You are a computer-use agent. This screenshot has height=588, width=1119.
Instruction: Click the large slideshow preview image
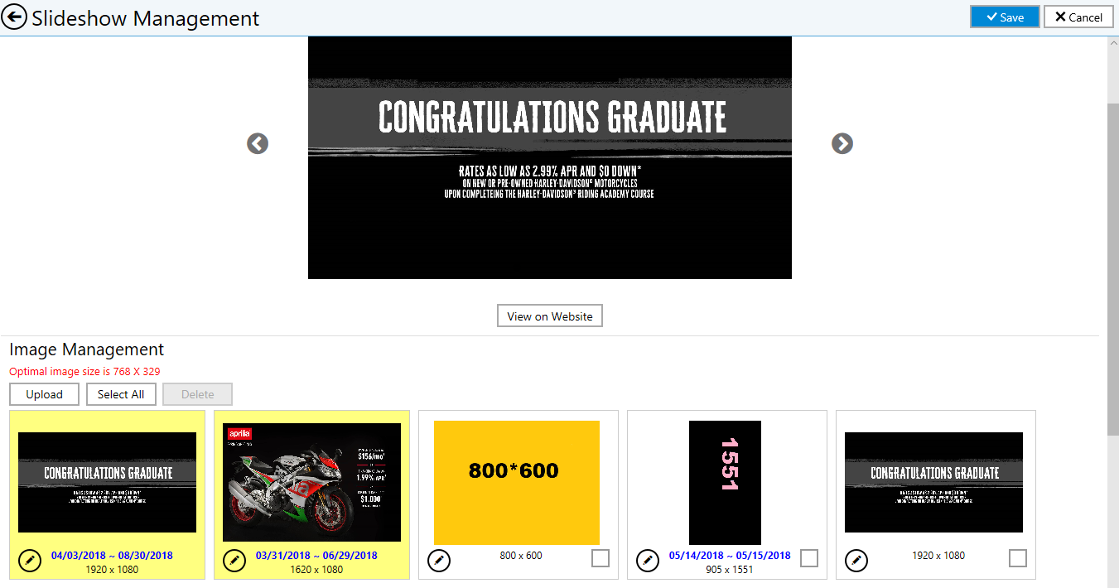pos(550,157)
